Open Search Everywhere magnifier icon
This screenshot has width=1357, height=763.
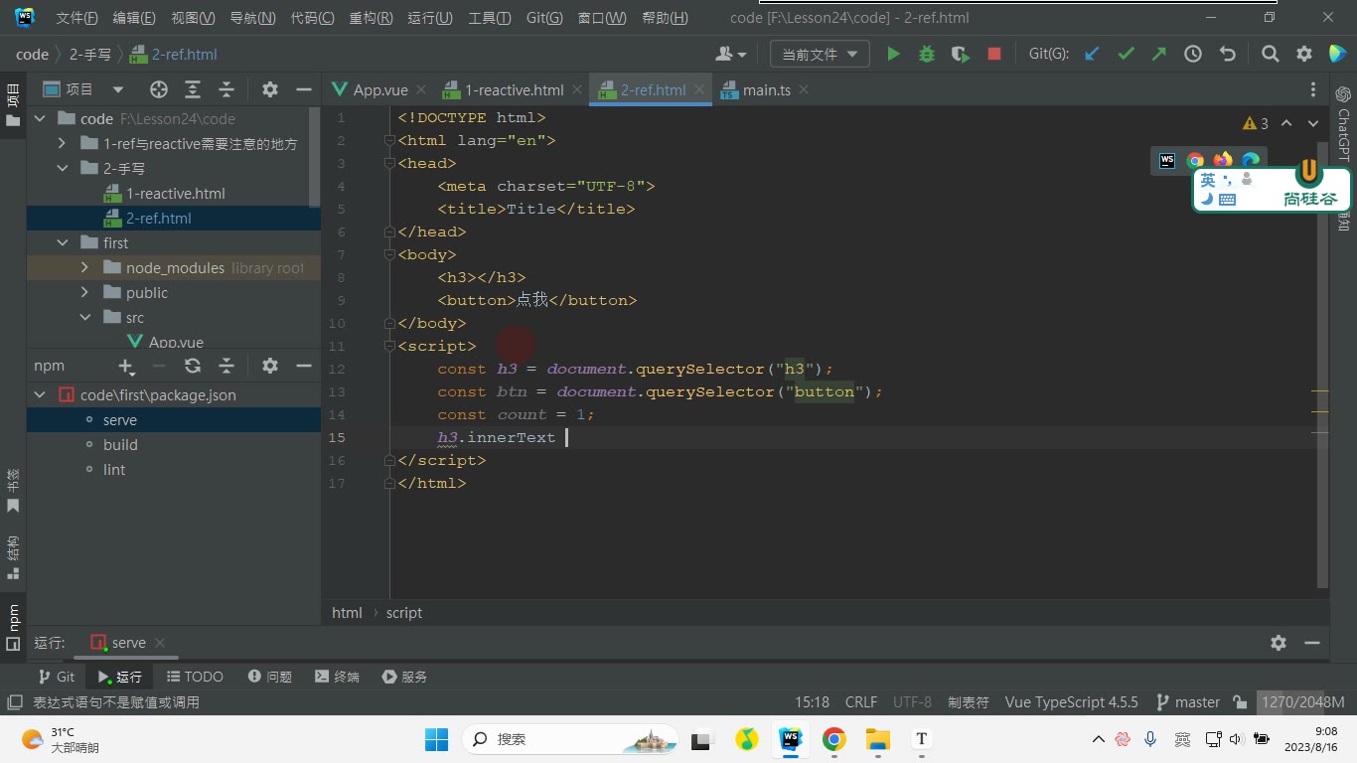[x=1271, y=55]
